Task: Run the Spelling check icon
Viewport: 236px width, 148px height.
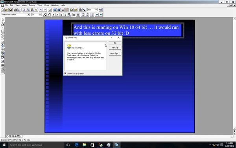Action: click(x=19, y=10)
